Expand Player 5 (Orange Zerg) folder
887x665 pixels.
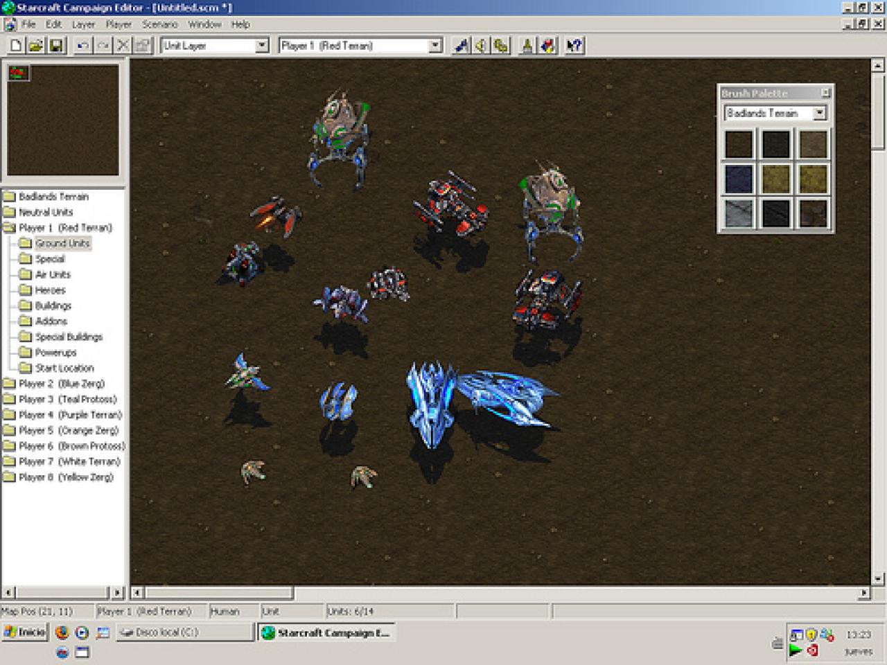point(9,430)
